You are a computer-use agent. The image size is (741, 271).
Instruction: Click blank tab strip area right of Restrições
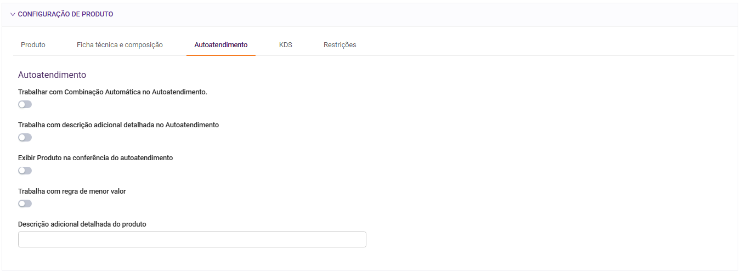click(x=521, y=45)
